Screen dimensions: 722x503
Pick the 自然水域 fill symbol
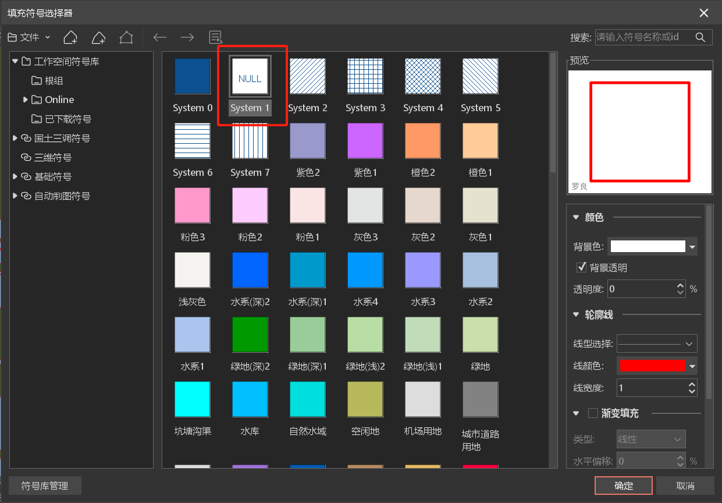pyautogui.click(x=308, y=399)
